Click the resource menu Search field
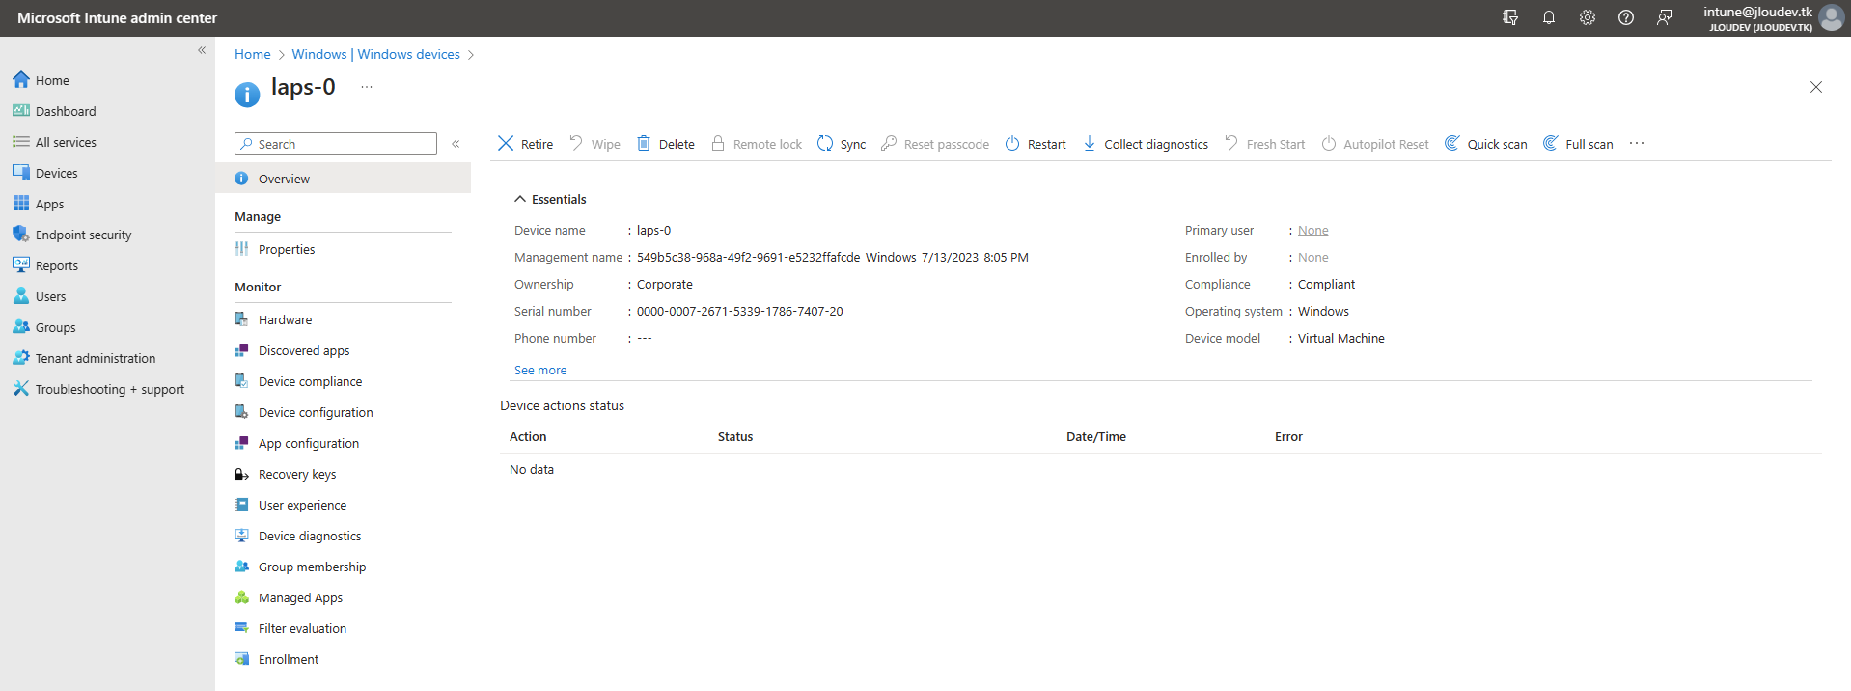The image size is (1851, 691). (336, 144)
